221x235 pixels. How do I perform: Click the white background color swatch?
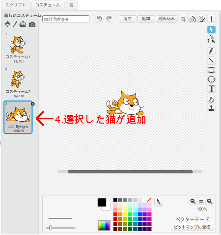(x=108, y=208)
